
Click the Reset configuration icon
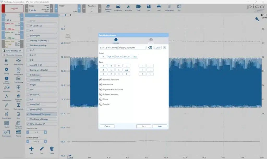[19, 71]
